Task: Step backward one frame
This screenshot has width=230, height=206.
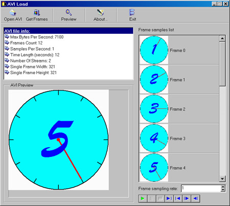Action: pyautogui.click(x=195, y=198)
